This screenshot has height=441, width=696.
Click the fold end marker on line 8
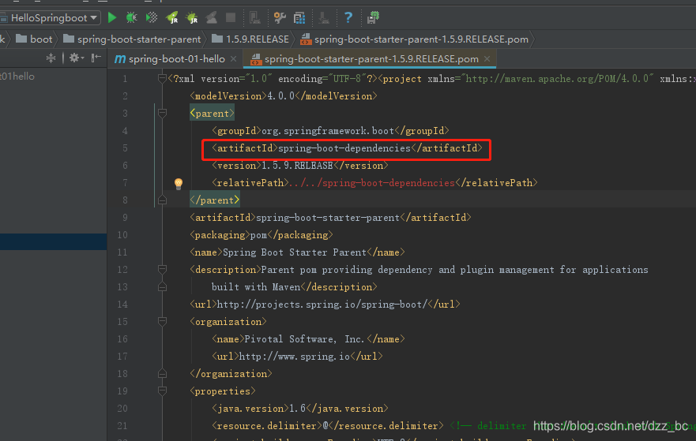click(162, 200)
